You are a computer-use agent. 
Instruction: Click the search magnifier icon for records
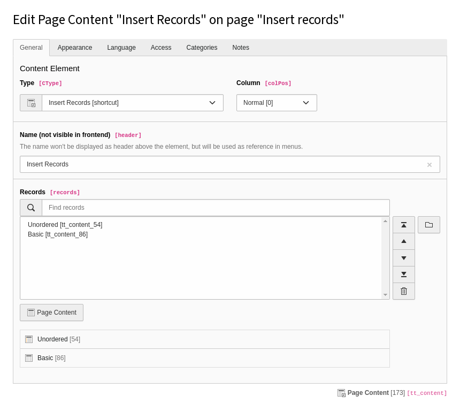click(31, 208)
